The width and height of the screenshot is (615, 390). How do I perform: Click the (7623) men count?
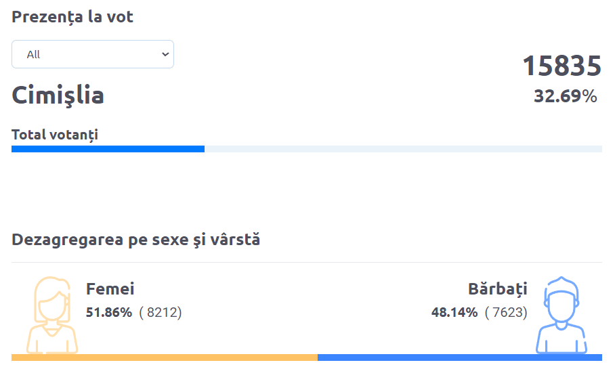pyautogui.click(x=506, y=312)
